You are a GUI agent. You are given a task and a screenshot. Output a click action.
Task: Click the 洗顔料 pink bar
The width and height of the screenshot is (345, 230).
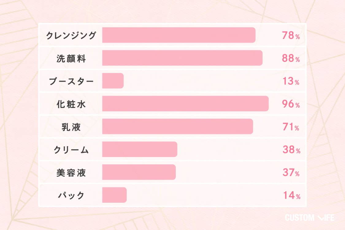click(x=182, y=58)
